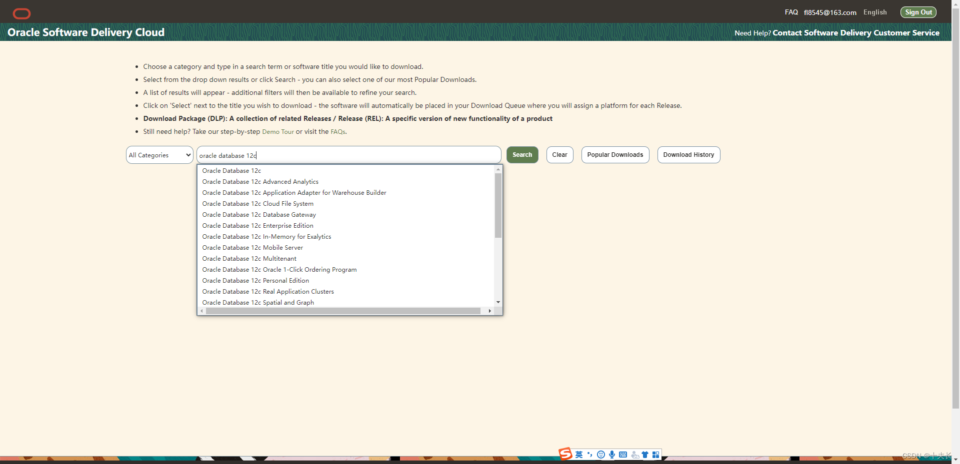The image size is (960, 464).
Task: Click the up arrow of the suggestion list scrollbar
Action: click(498, 170)
